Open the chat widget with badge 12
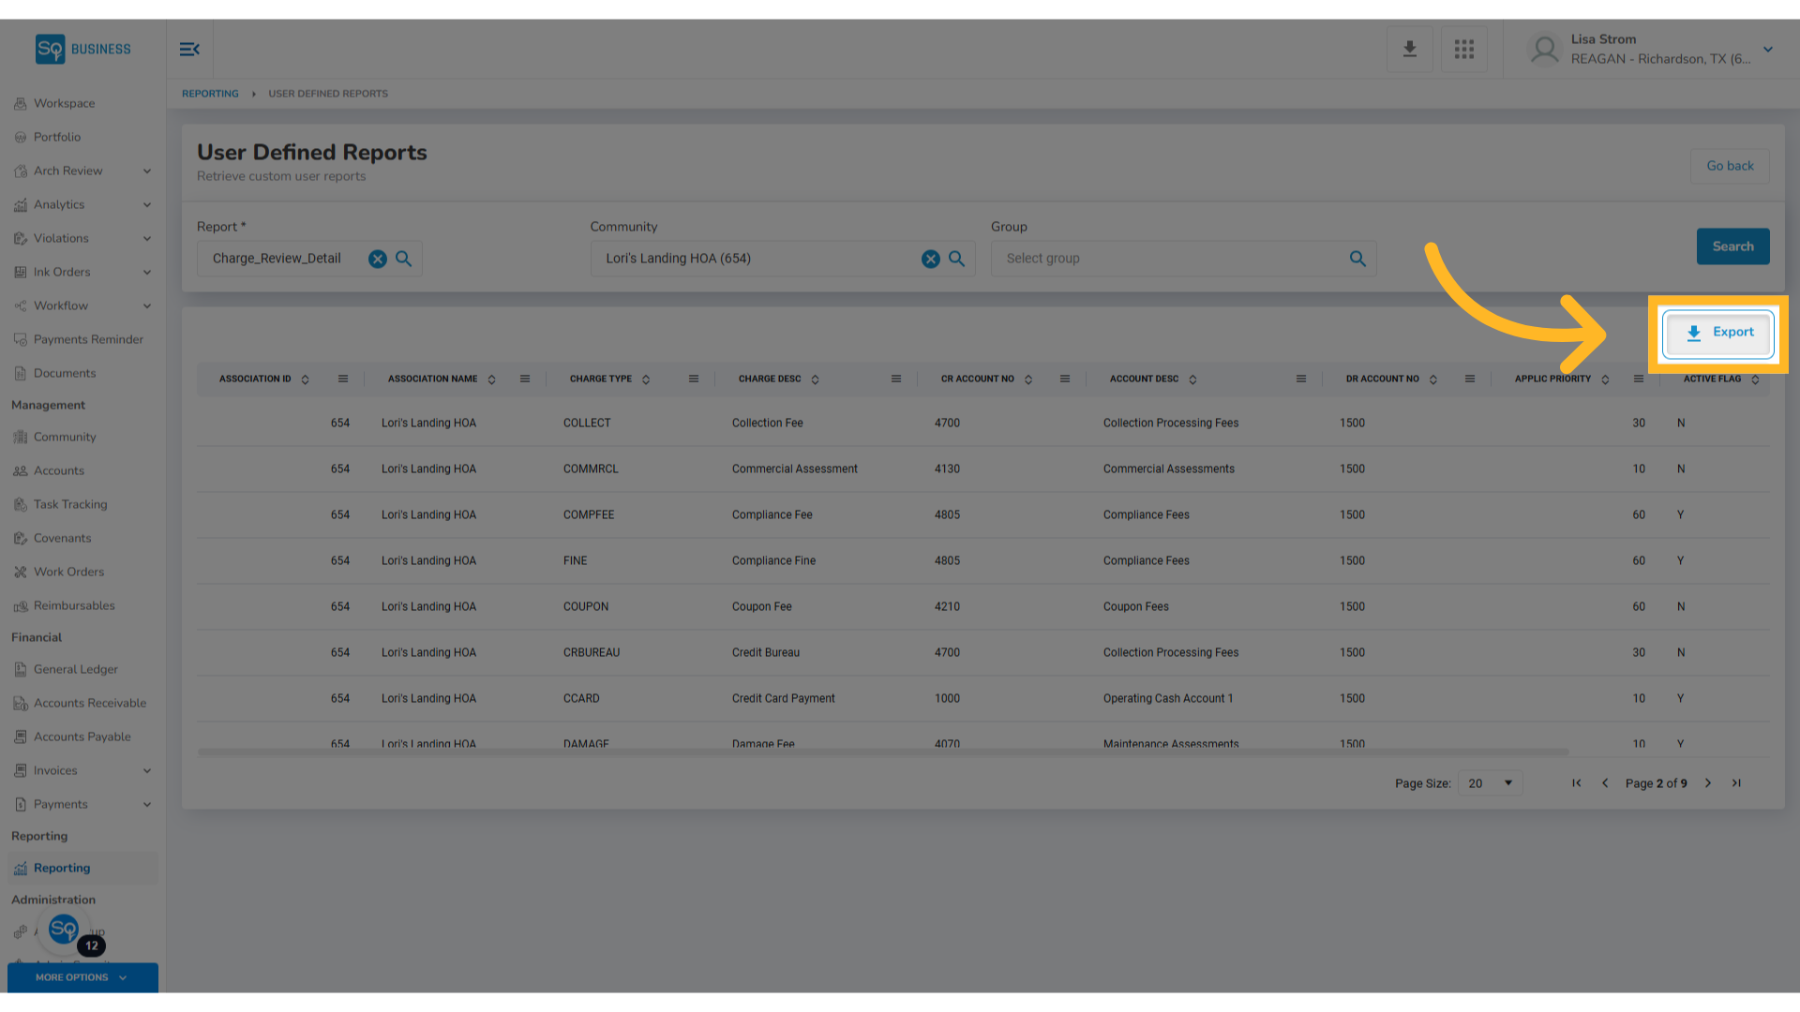 point(64,930)
